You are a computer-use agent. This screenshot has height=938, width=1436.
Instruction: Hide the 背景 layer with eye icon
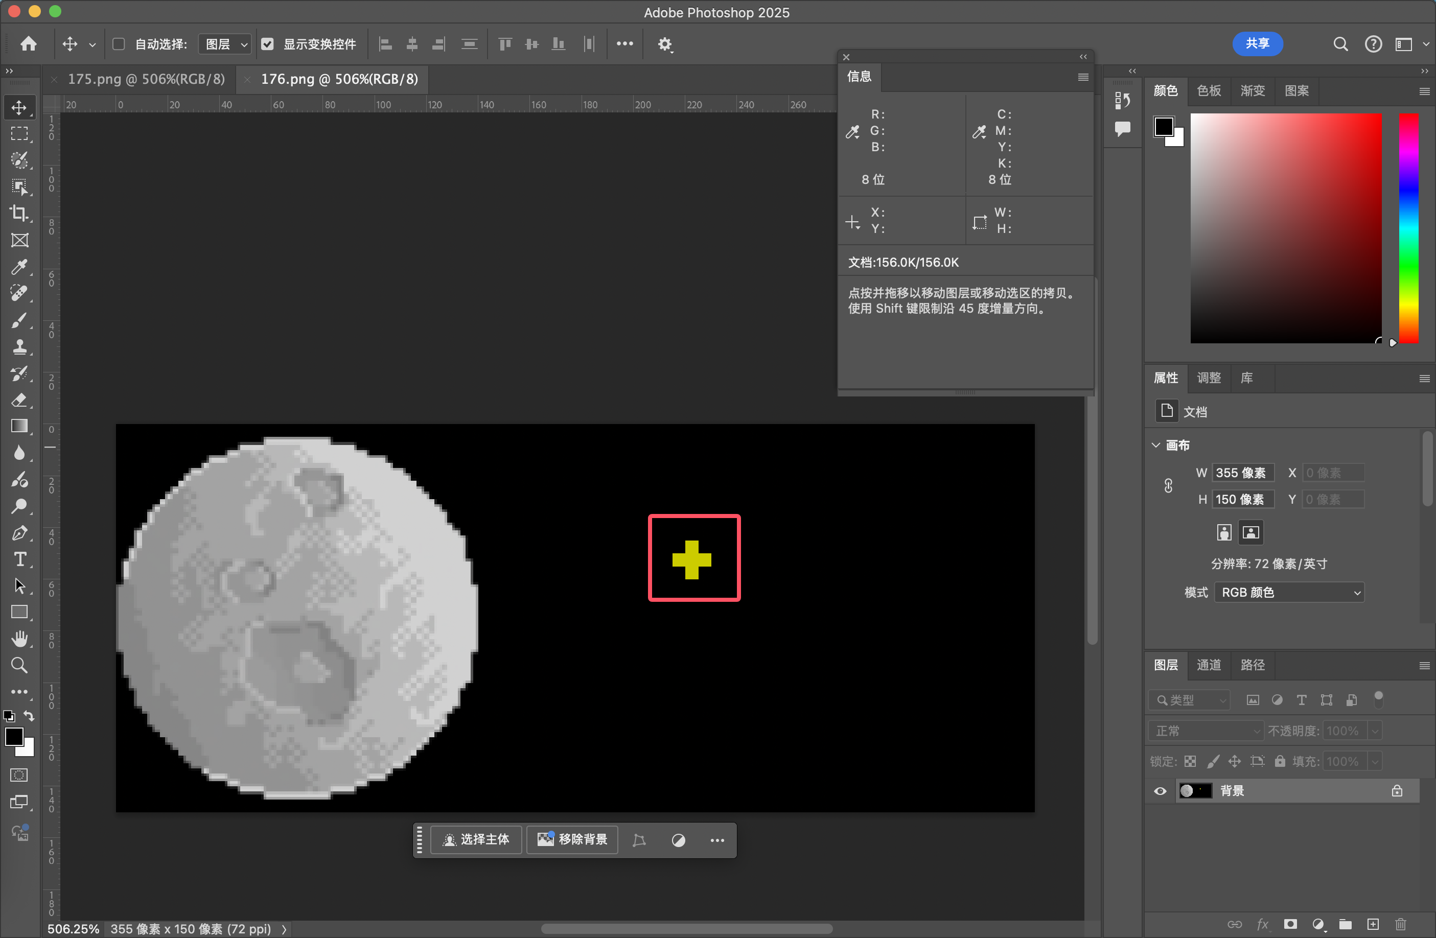click(1160, 791)
